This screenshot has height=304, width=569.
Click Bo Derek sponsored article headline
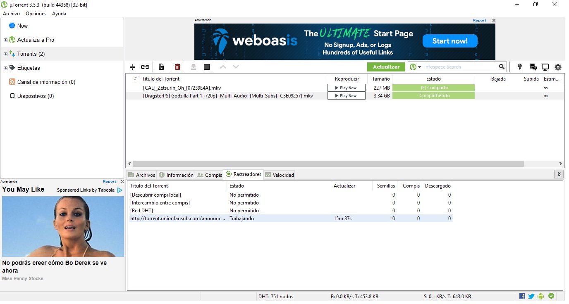point(54,266)
